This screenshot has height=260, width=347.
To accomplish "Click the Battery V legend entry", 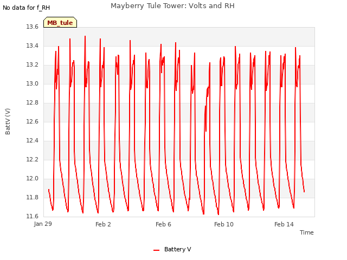I will tap(172, 249).
